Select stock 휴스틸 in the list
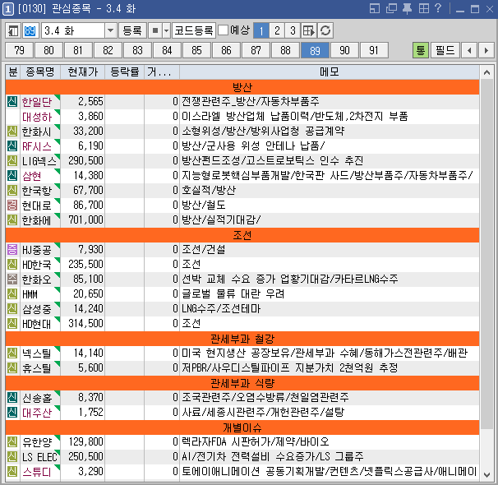 pos(36,368)
